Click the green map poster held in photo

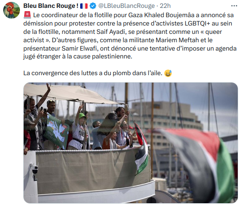(x=57, y=131)
